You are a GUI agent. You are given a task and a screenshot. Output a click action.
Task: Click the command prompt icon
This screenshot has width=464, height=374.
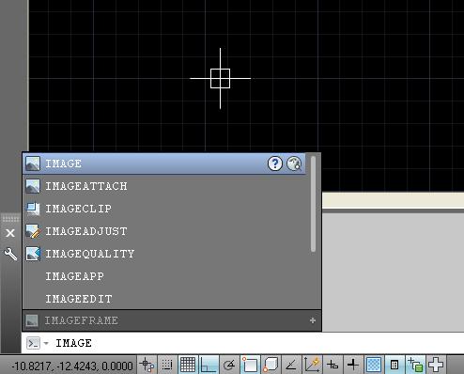pos(33,343)
